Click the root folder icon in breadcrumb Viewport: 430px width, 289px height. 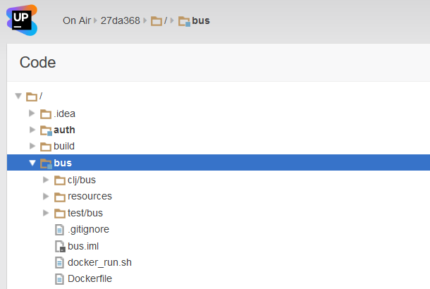[x=156, y=21]
